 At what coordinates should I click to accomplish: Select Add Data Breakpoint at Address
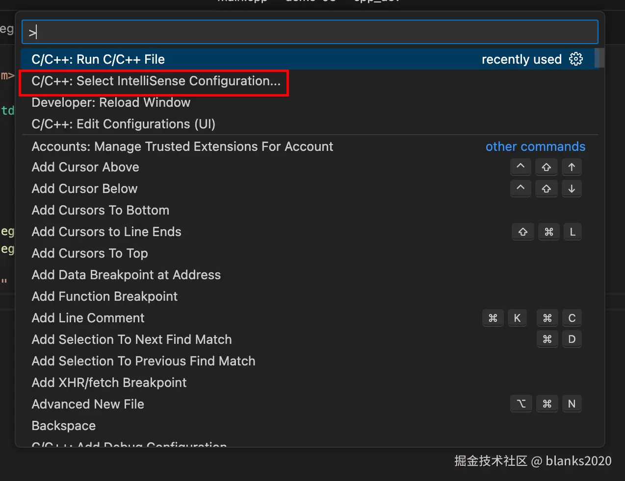[x=126, y=275]
